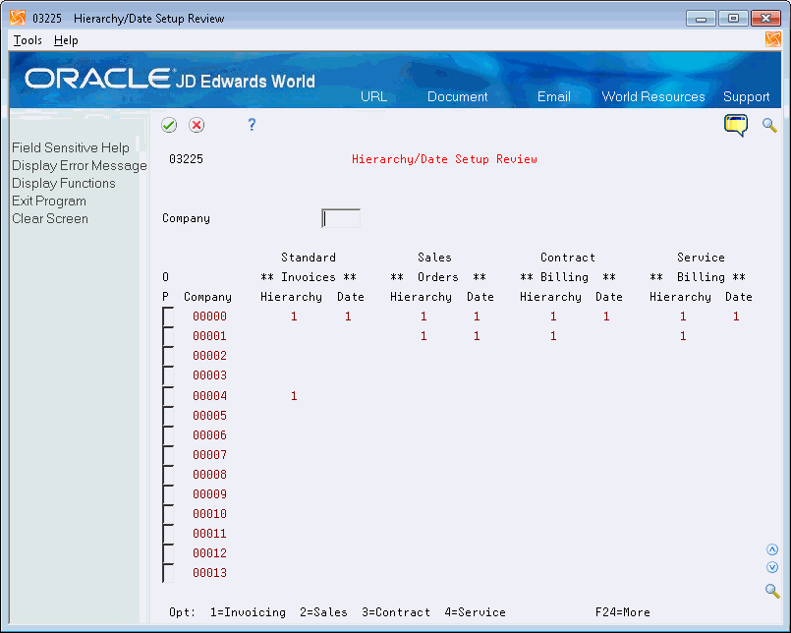This screenshot has width=791, height=633.
Task: Open the Tools menu
Action: [28, 40]
